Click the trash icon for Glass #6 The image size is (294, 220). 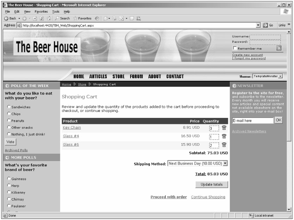click(x=224, y=145)
